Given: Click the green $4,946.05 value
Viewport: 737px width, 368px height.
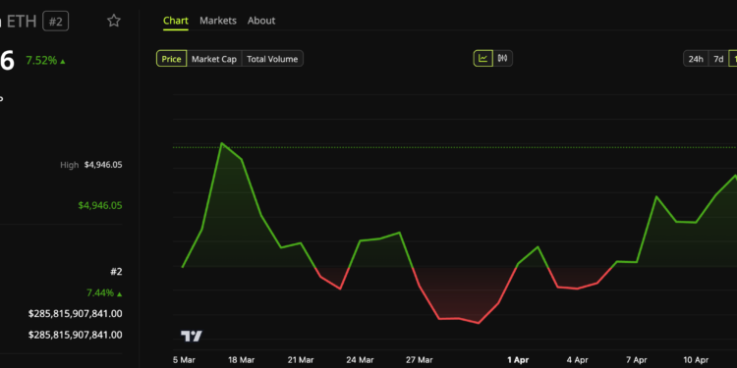Looking at the screenshot, I should (x=100, y=206).
